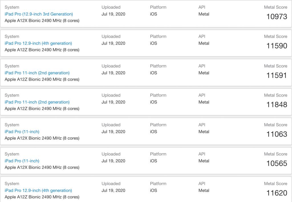This screenshot has height=202, width=292.
Task: Open the 11-inch 2nd generation link scoring 11591
Action: point(37,73)
